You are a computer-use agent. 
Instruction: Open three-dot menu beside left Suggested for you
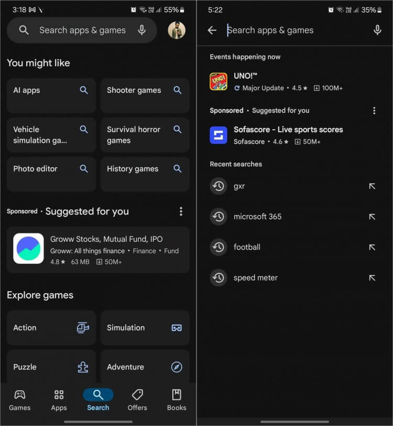[x=181, y=211]
